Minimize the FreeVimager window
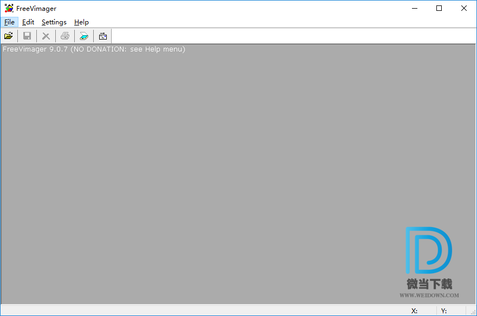The height and width of the screenshot is (316, 477). (x=414, y=8)
